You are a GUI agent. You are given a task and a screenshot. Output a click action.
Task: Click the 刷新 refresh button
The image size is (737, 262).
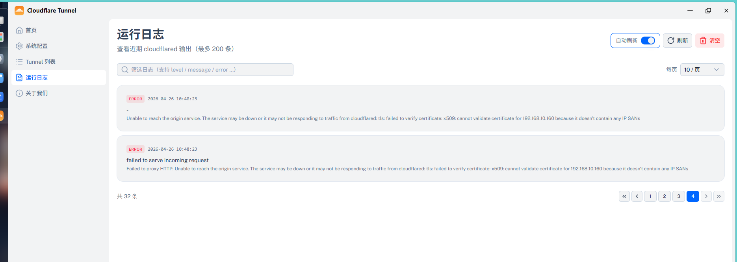pyautogui.click(x=678, y=41)
